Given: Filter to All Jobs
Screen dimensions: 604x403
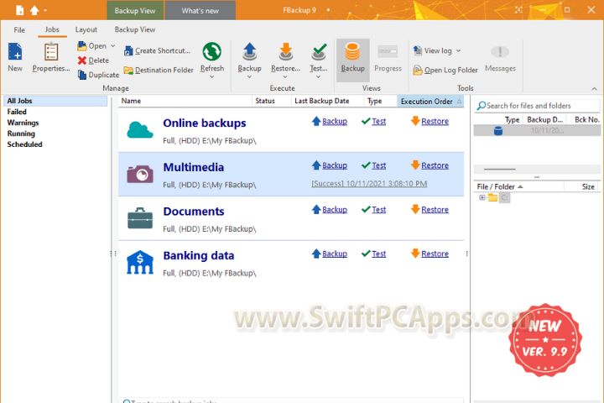Looking at the screenshot, I should [x=55, y=101].
